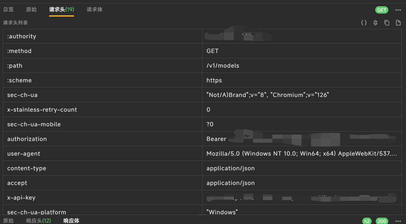Screen dimensions: 406x224
Task: Open the response 原始 tab
Action: click(x=8, y=221)
